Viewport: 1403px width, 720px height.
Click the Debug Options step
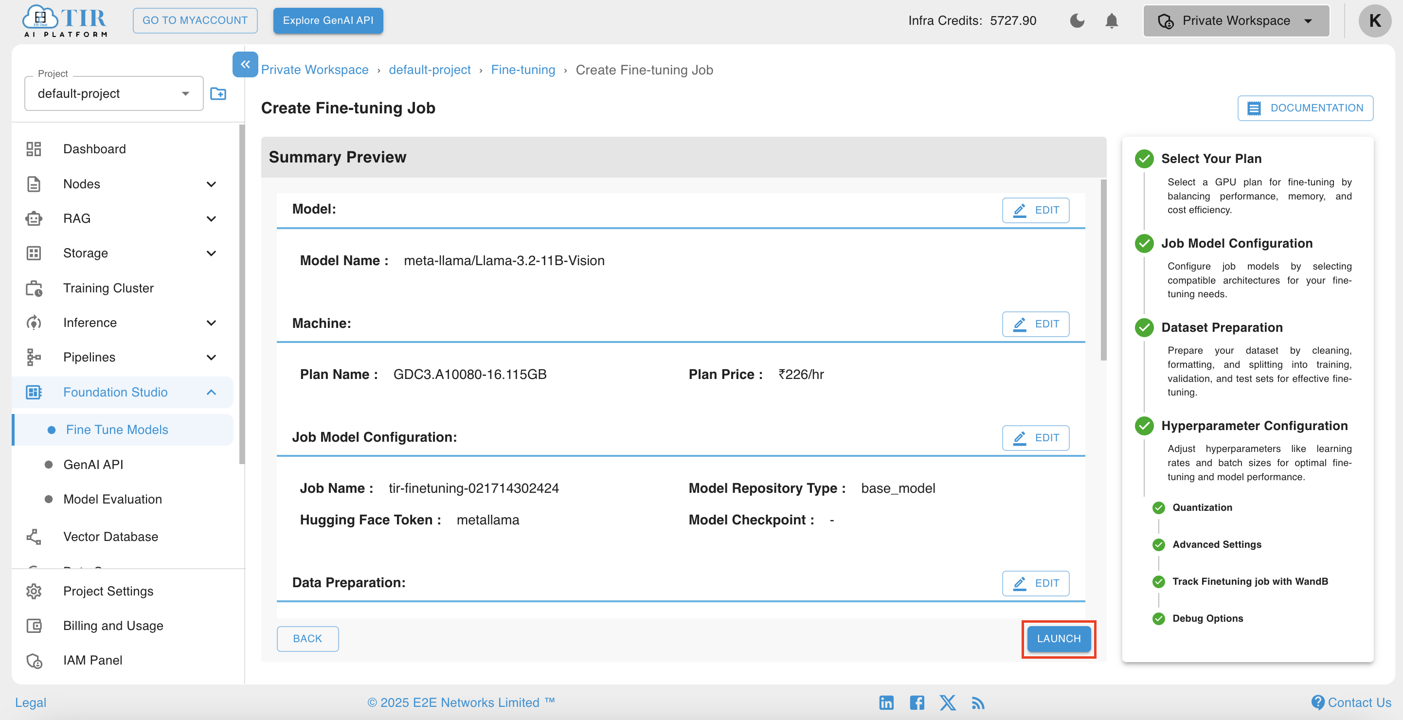(1207, 619)
